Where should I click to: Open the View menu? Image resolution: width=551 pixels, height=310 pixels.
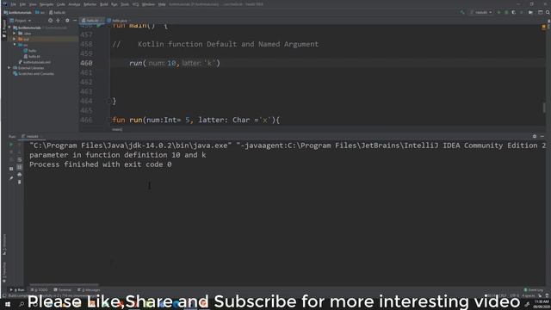click(33, 4)
